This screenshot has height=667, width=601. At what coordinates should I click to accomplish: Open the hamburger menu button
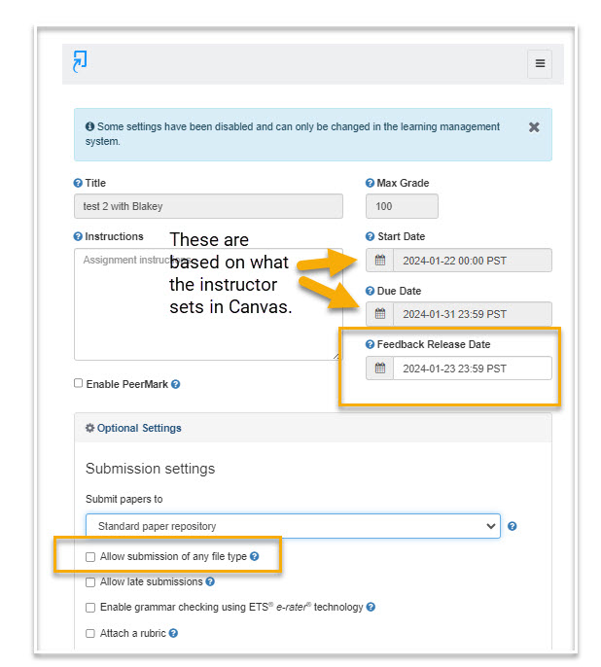[540, 63]
